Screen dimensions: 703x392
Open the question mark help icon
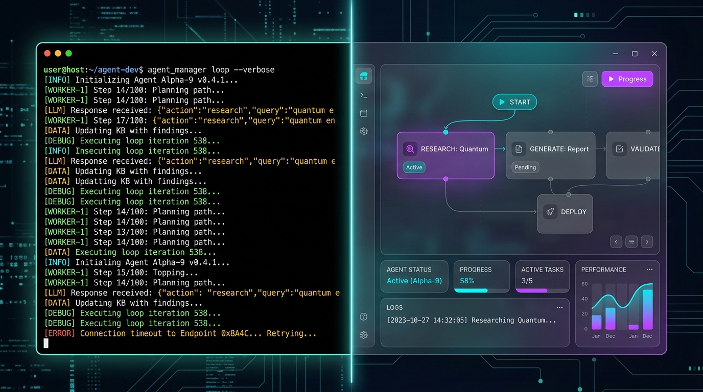pos(364,316)
